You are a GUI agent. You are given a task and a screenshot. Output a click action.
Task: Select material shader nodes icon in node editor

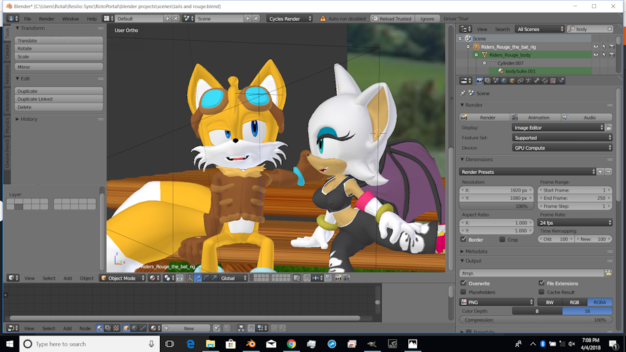click(100, 328)
